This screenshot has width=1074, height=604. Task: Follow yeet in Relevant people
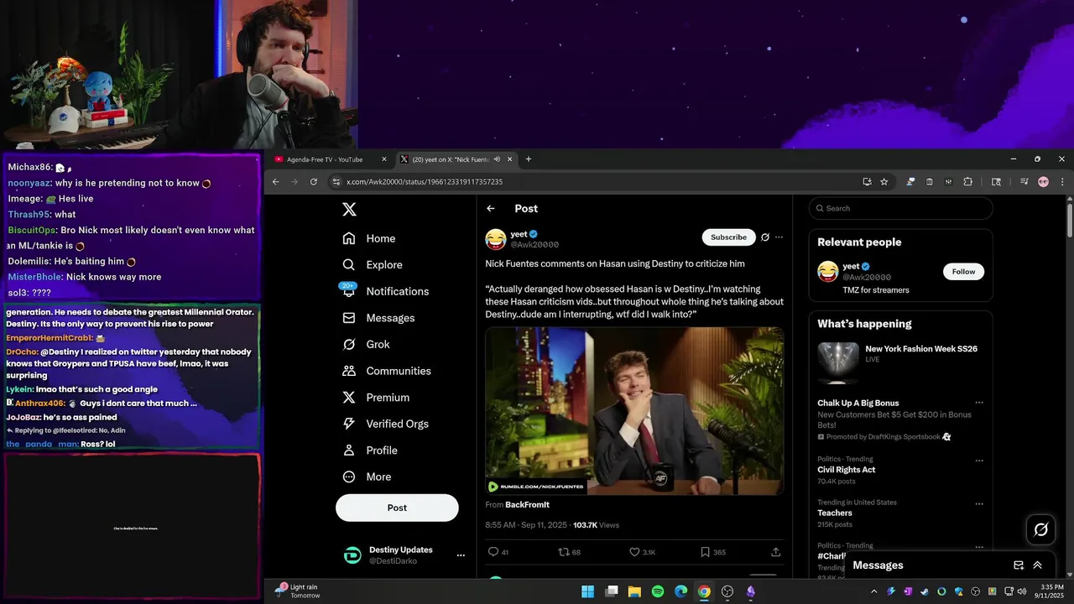pos(963,272)
